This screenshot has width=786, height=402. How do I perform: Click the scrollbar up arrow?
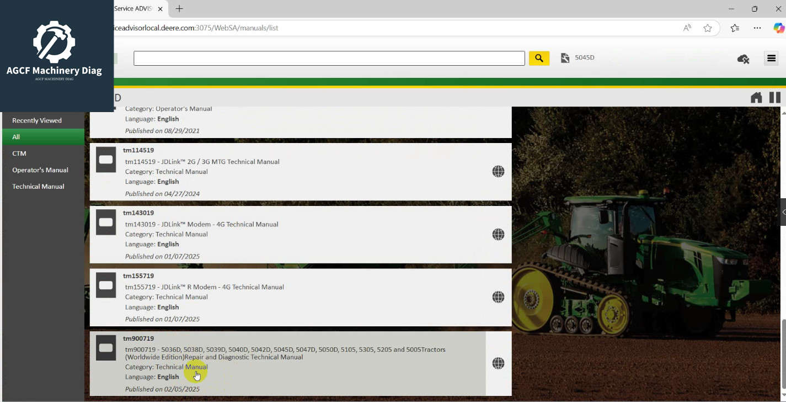tap(783, 113)
